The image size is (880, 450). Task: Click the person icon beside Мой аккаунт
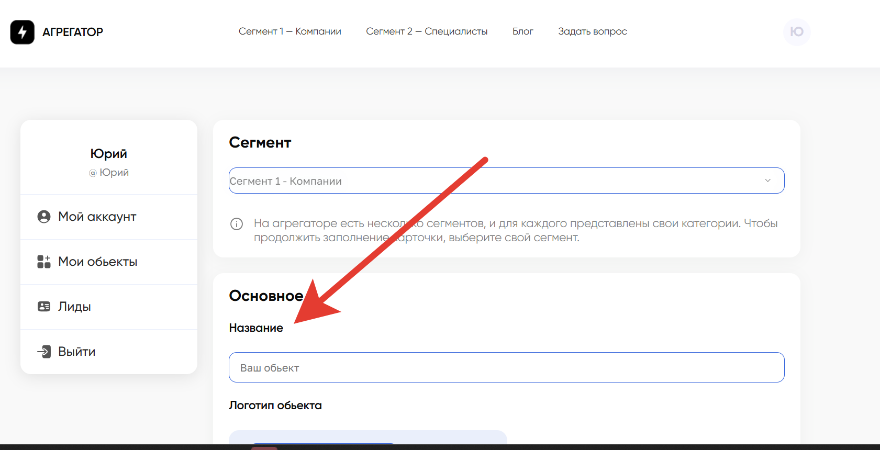[44, 217]
